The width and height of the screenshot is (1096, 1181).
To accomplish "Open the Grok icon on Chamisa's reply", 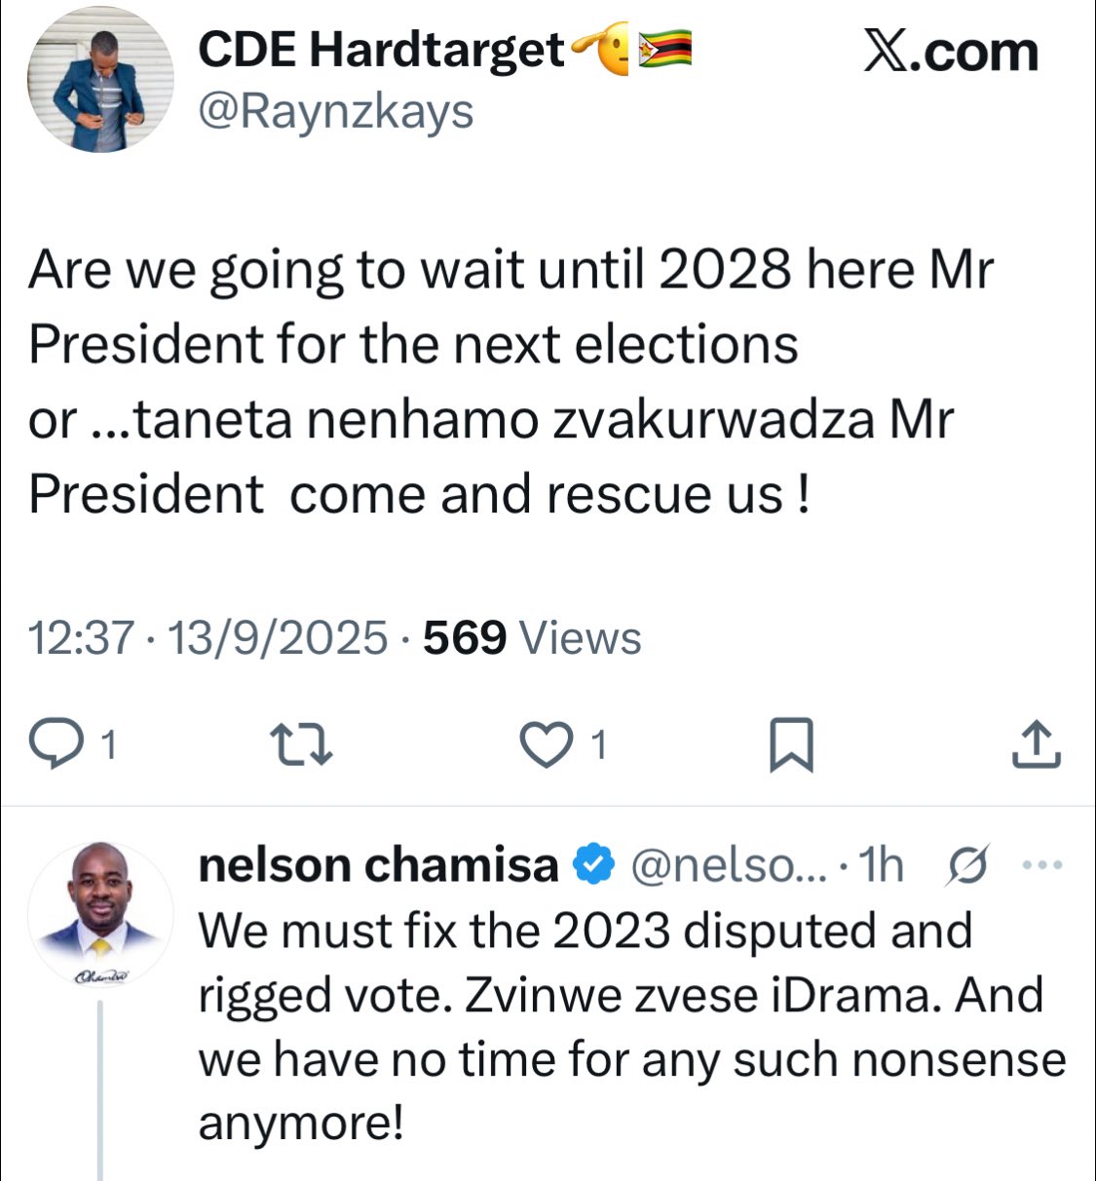I will pyautogui.click(x=967, y=865).
